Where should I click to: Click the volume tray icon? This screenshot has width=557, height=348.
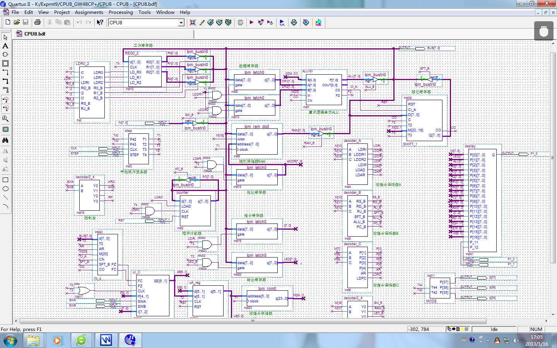[516, 341]
